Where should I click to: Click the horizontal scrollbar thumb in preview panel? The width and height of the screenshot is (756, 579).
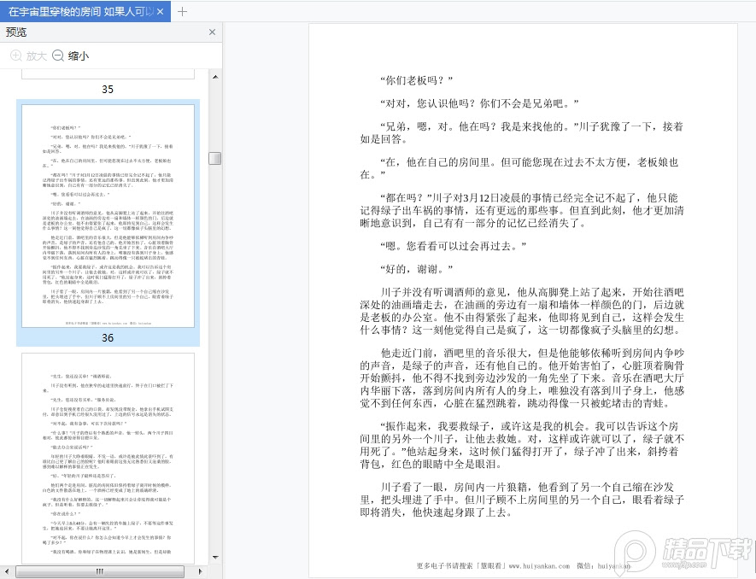100,572
